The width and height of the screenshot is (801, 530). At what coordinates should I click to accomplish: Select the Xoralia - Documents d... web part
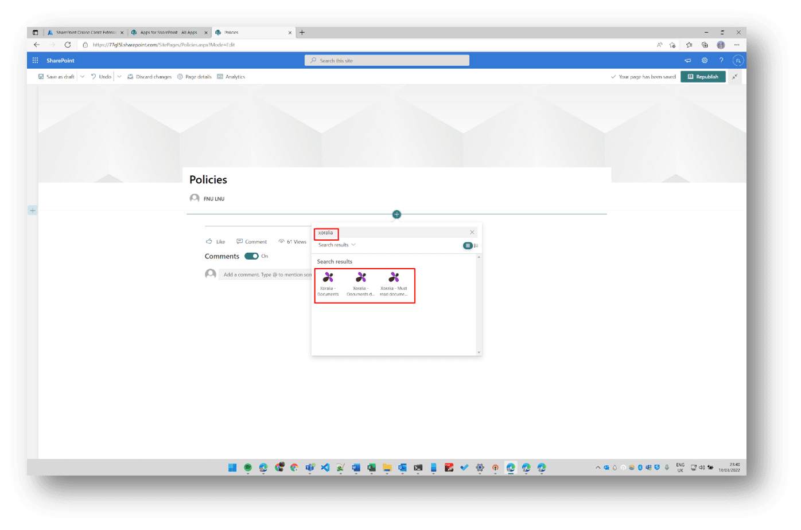(x=360, y=285)
